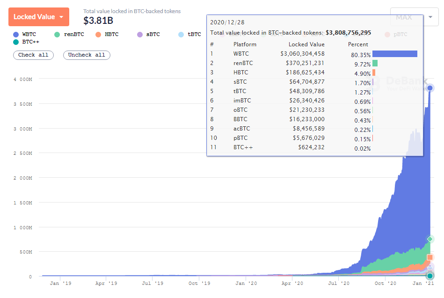Click the Jan '19 x-axis label

tap(60, 283)
